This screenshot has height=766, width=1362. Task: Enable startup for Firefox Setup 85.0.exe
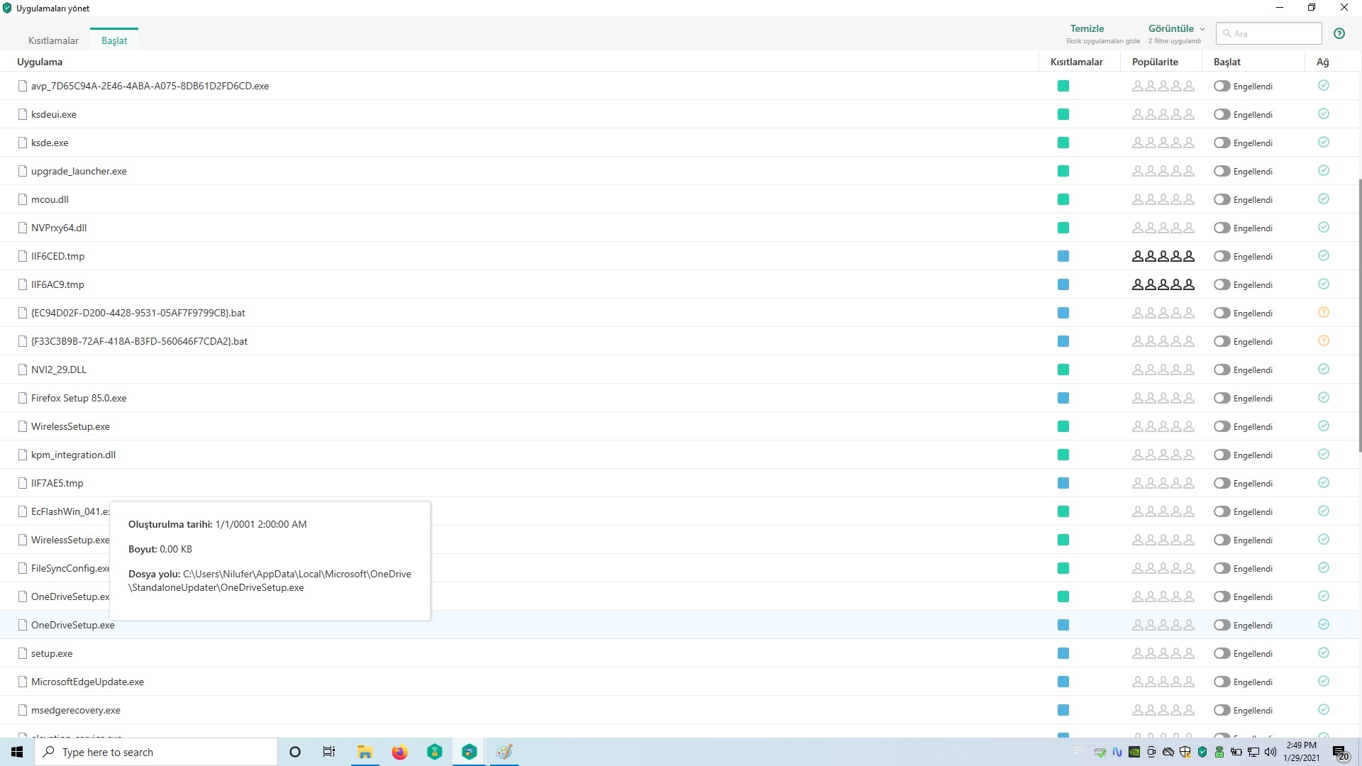[1222, 398]
